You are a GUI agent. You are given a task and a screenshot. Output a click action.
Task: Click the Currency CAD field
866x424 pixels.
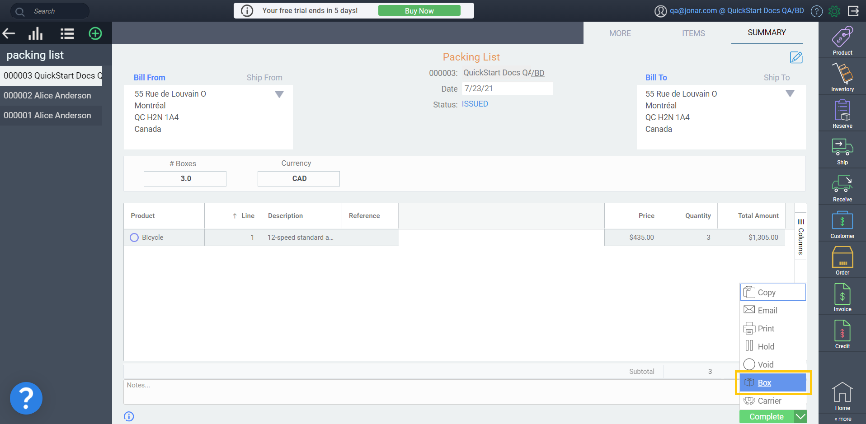299,178
